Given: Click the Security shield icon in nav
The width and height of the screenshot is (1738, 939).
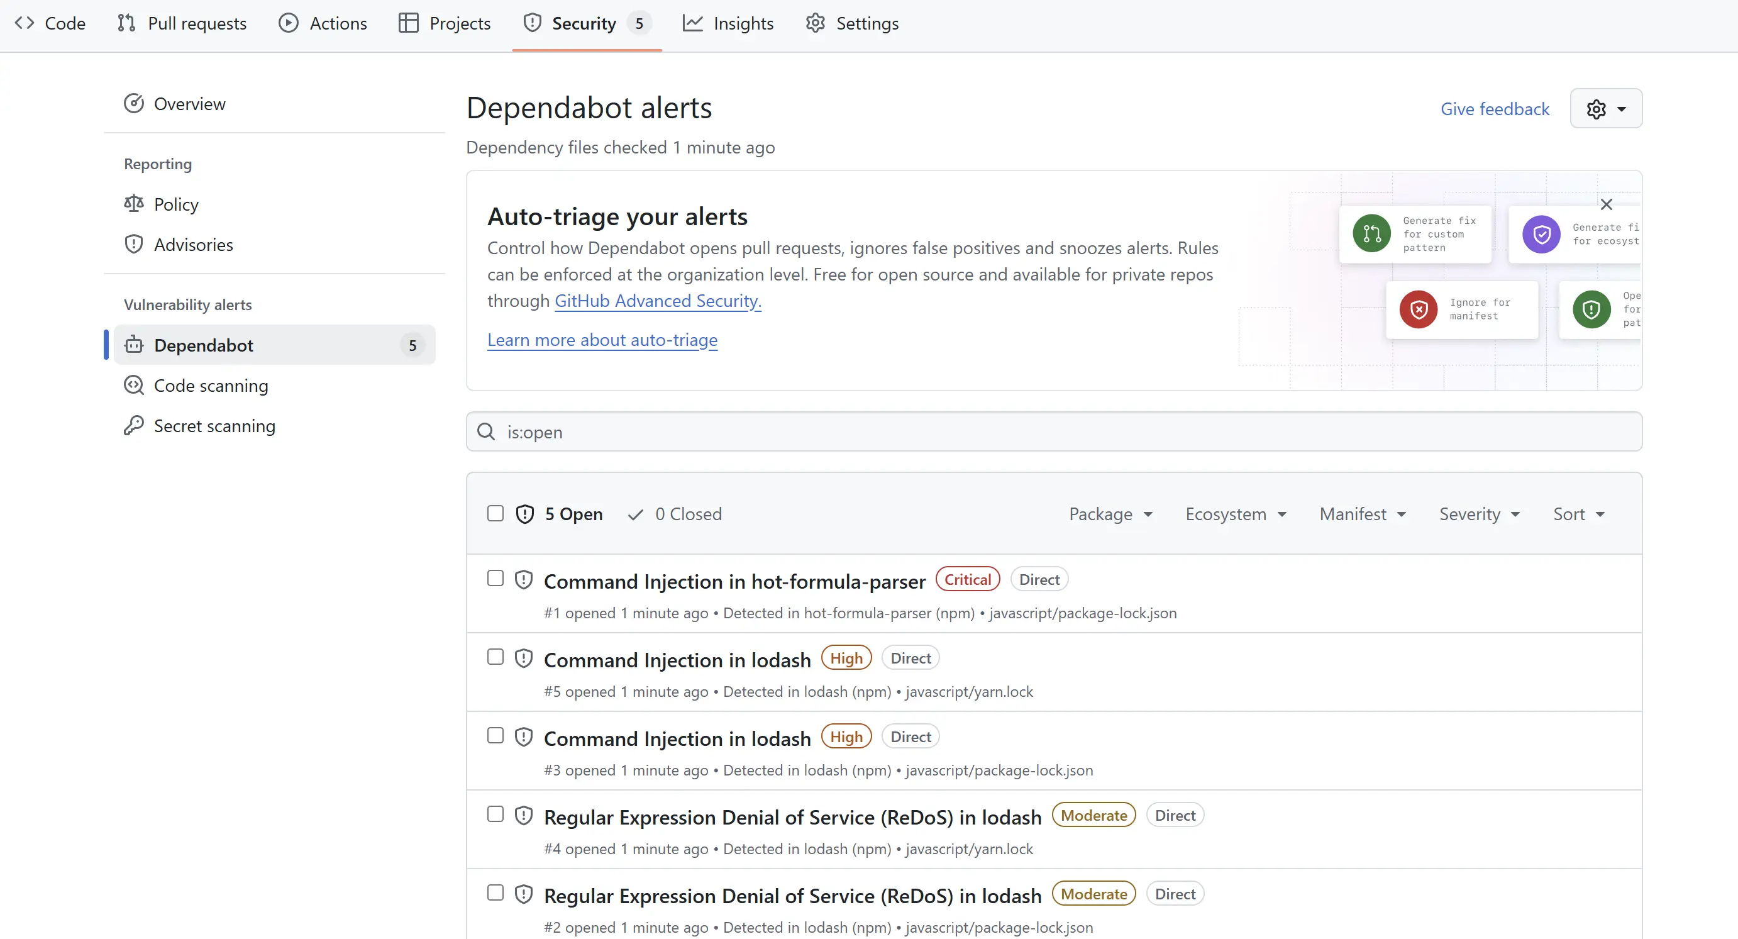Looking at the screenshot, I should tap(533, 23).
